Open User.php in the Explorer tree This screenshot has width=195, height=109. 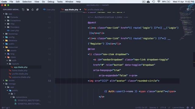click(15, 30)
